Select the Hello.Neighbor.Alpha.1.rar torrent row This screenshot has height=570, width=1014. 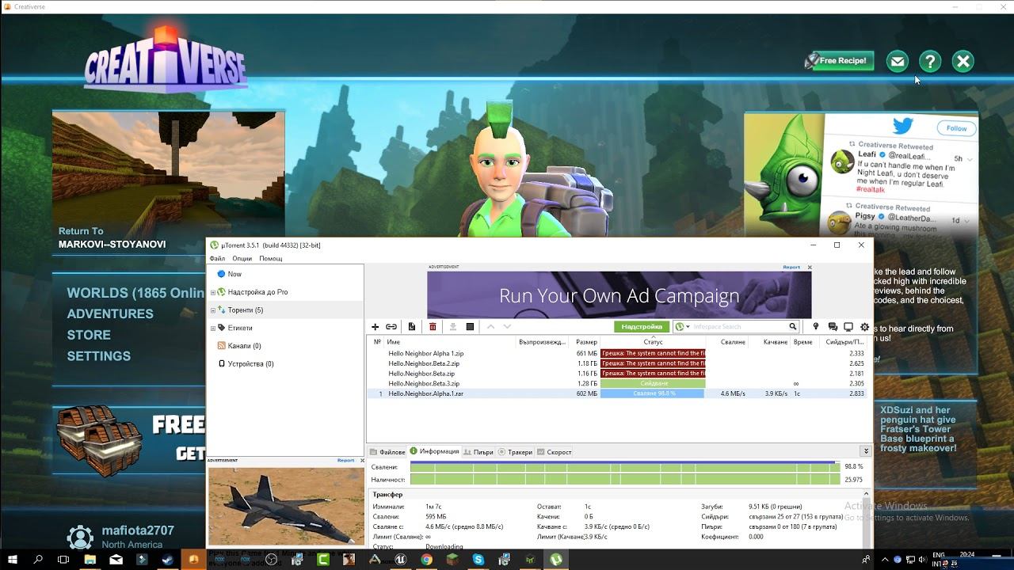617,393
